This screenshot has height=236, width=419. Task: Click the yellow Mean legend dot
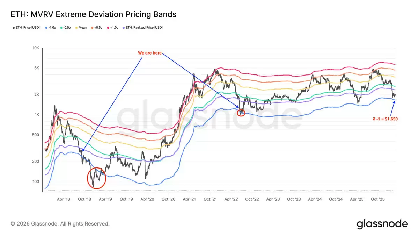76,27
